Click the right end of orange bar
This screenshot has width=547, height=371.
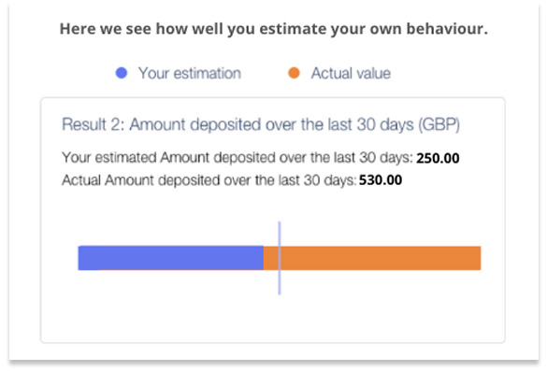(479, 258)
